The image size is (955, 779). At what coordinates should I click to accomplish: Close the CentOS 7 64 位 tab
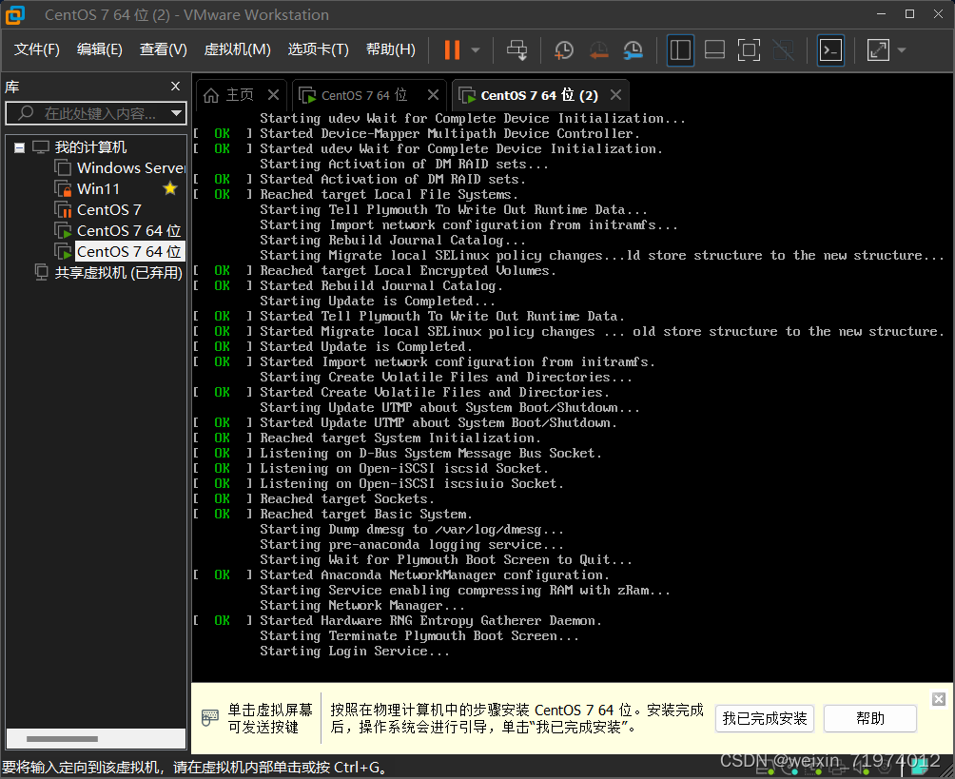[433, 95]
